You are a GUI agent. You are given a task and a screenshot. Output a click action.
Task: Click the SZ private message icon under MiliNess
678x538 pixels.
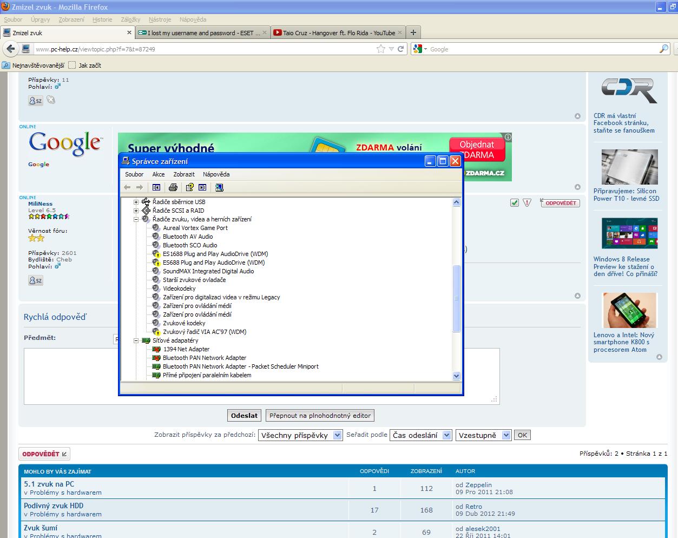[x=36, y=280]
